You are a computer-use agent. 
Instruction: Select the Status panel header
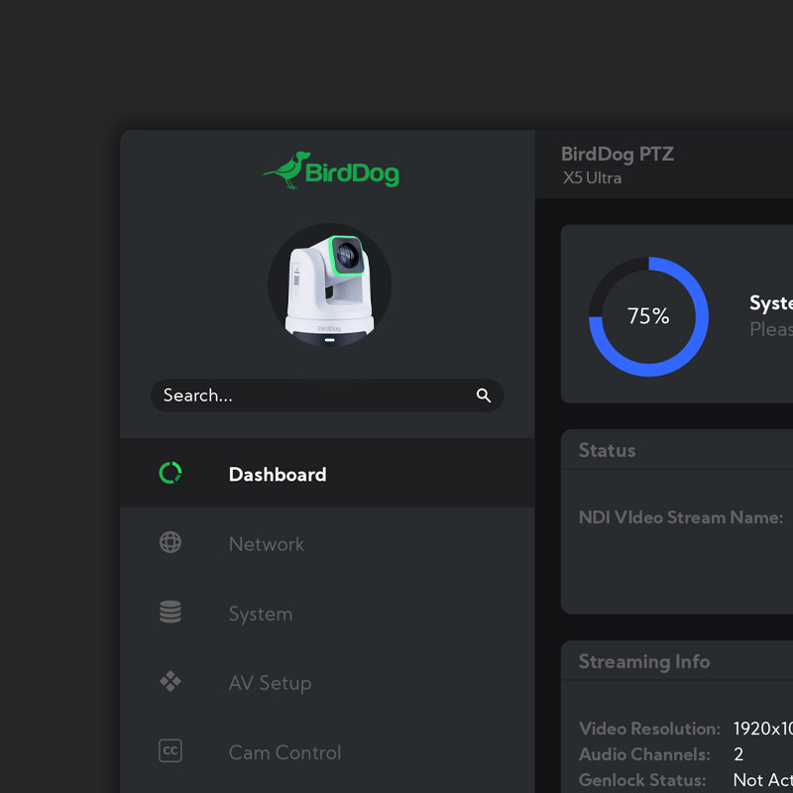608,450
